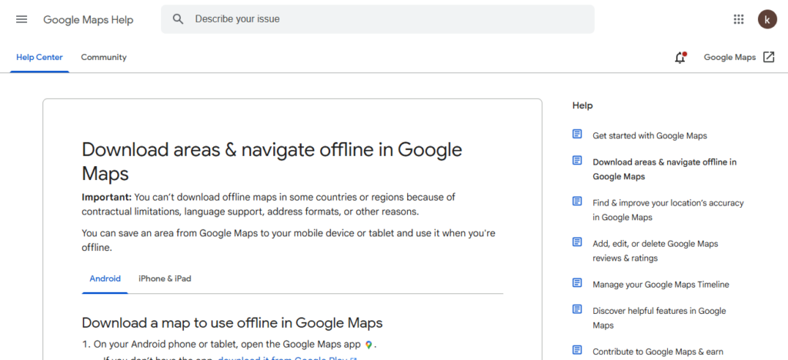Image resolution: width=788 pixels, height=360 pixels.
Task: Click the search magnifier icon
Action: click(x=178, y=19)
